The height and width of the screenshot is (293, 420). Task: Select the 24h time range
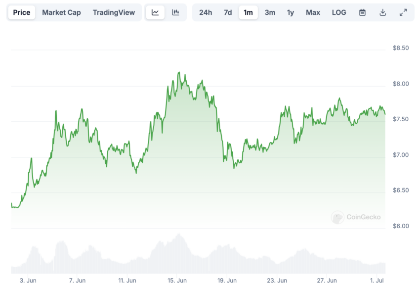pos(206,12)
